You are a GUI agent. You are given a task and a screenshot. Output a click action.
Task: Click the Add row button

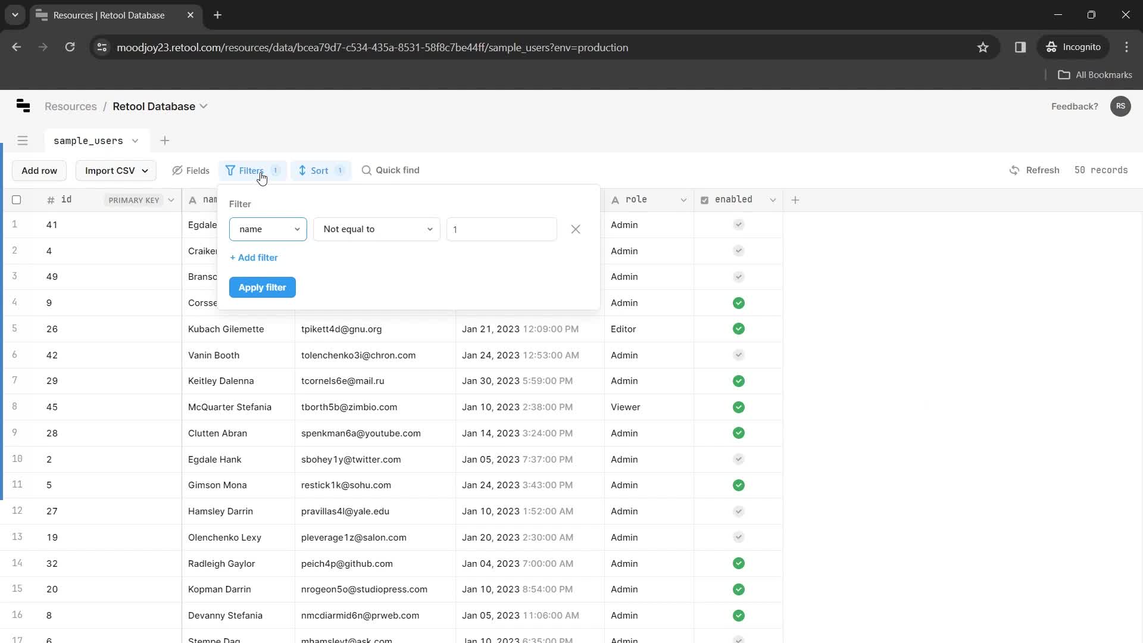click(39, 171)
